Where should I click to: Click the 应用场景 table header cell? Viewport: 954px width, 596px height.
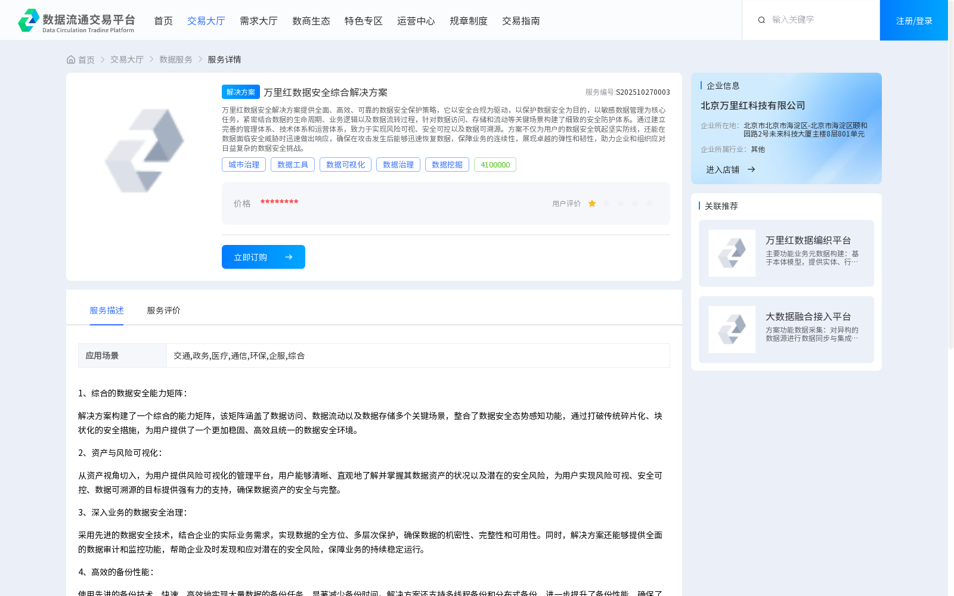click(122, 356)
